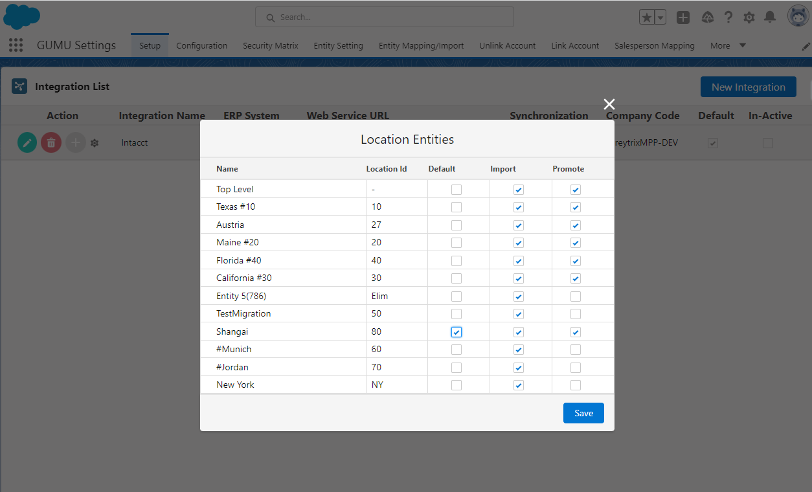Expand the favorites list dropdown arrow
This screenshot has height=492, width=812.
(x=660, y=17)
